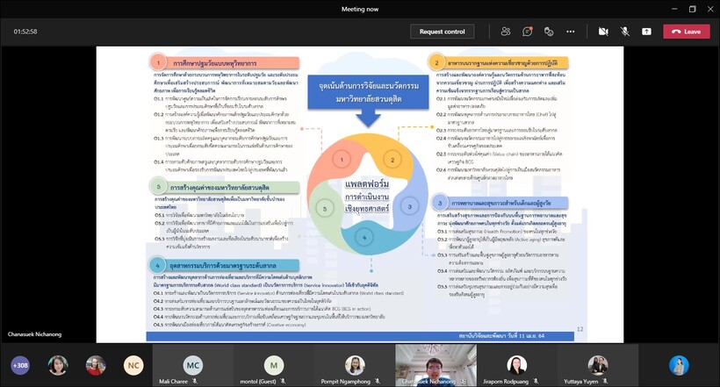Open the share content tray

pyautogui.click(x=646, y=32)
